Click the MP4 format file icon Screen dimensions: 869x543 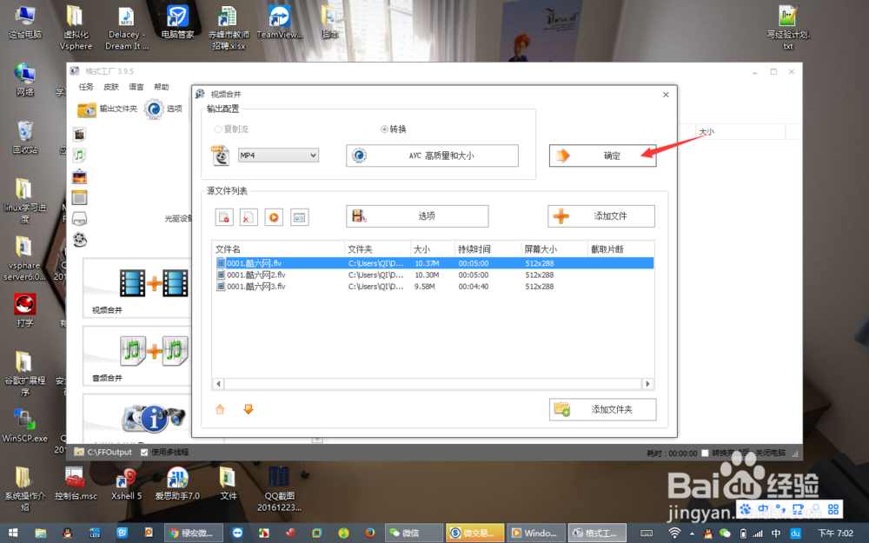pyautogui.click(x=220, y=156)
